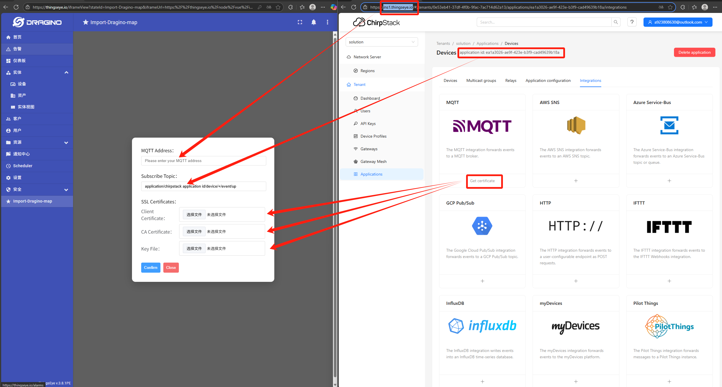The image size is (722, 387).
Task: Open 设备 devices under 实体
Action: tap(37, 84)
